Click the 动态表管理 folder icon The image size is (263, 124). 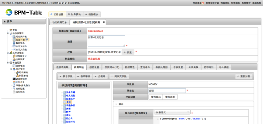11,33
